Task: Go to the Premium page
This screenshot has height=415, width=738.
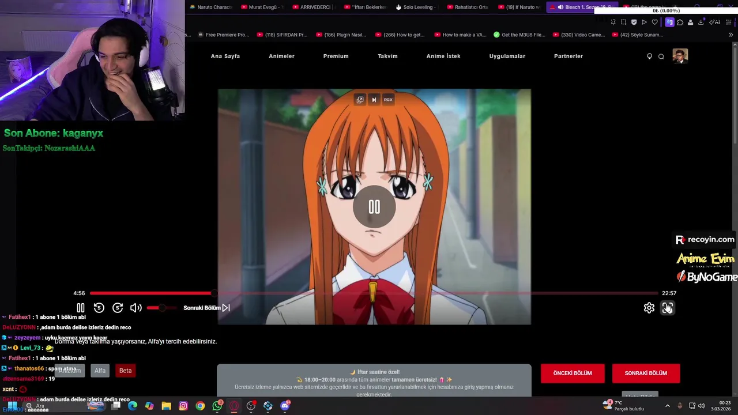Action: tap(336, 56)
